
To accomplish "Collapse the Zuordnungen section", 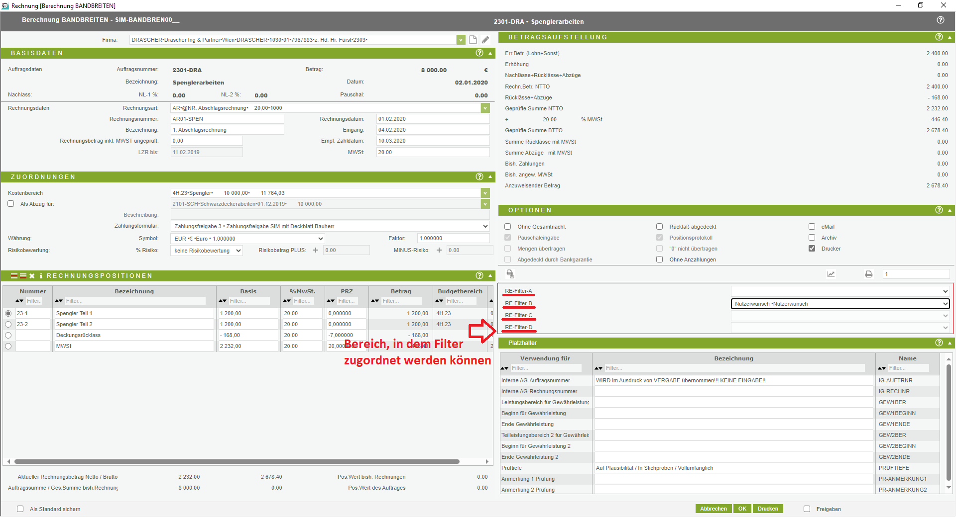I will pos(490,177).
